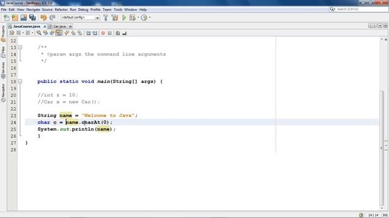Click the vertical editor scrollbar thumb
This screenshot has width=389, height=218.
(x=382, y=148)
